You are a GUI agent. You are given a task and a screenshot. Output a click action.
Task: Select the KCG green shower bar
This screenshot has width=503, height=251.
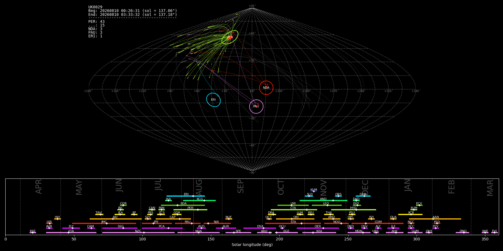point(199,201)
